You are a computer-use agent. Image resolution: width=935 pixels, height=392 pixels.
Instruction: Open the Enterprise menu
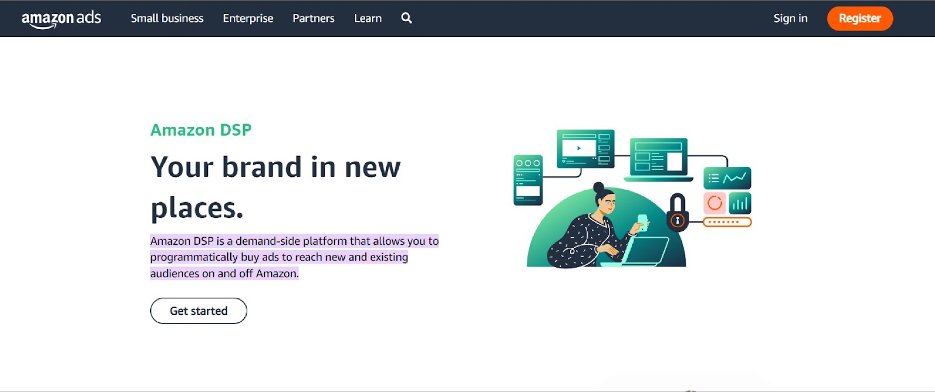pos(248,18)
